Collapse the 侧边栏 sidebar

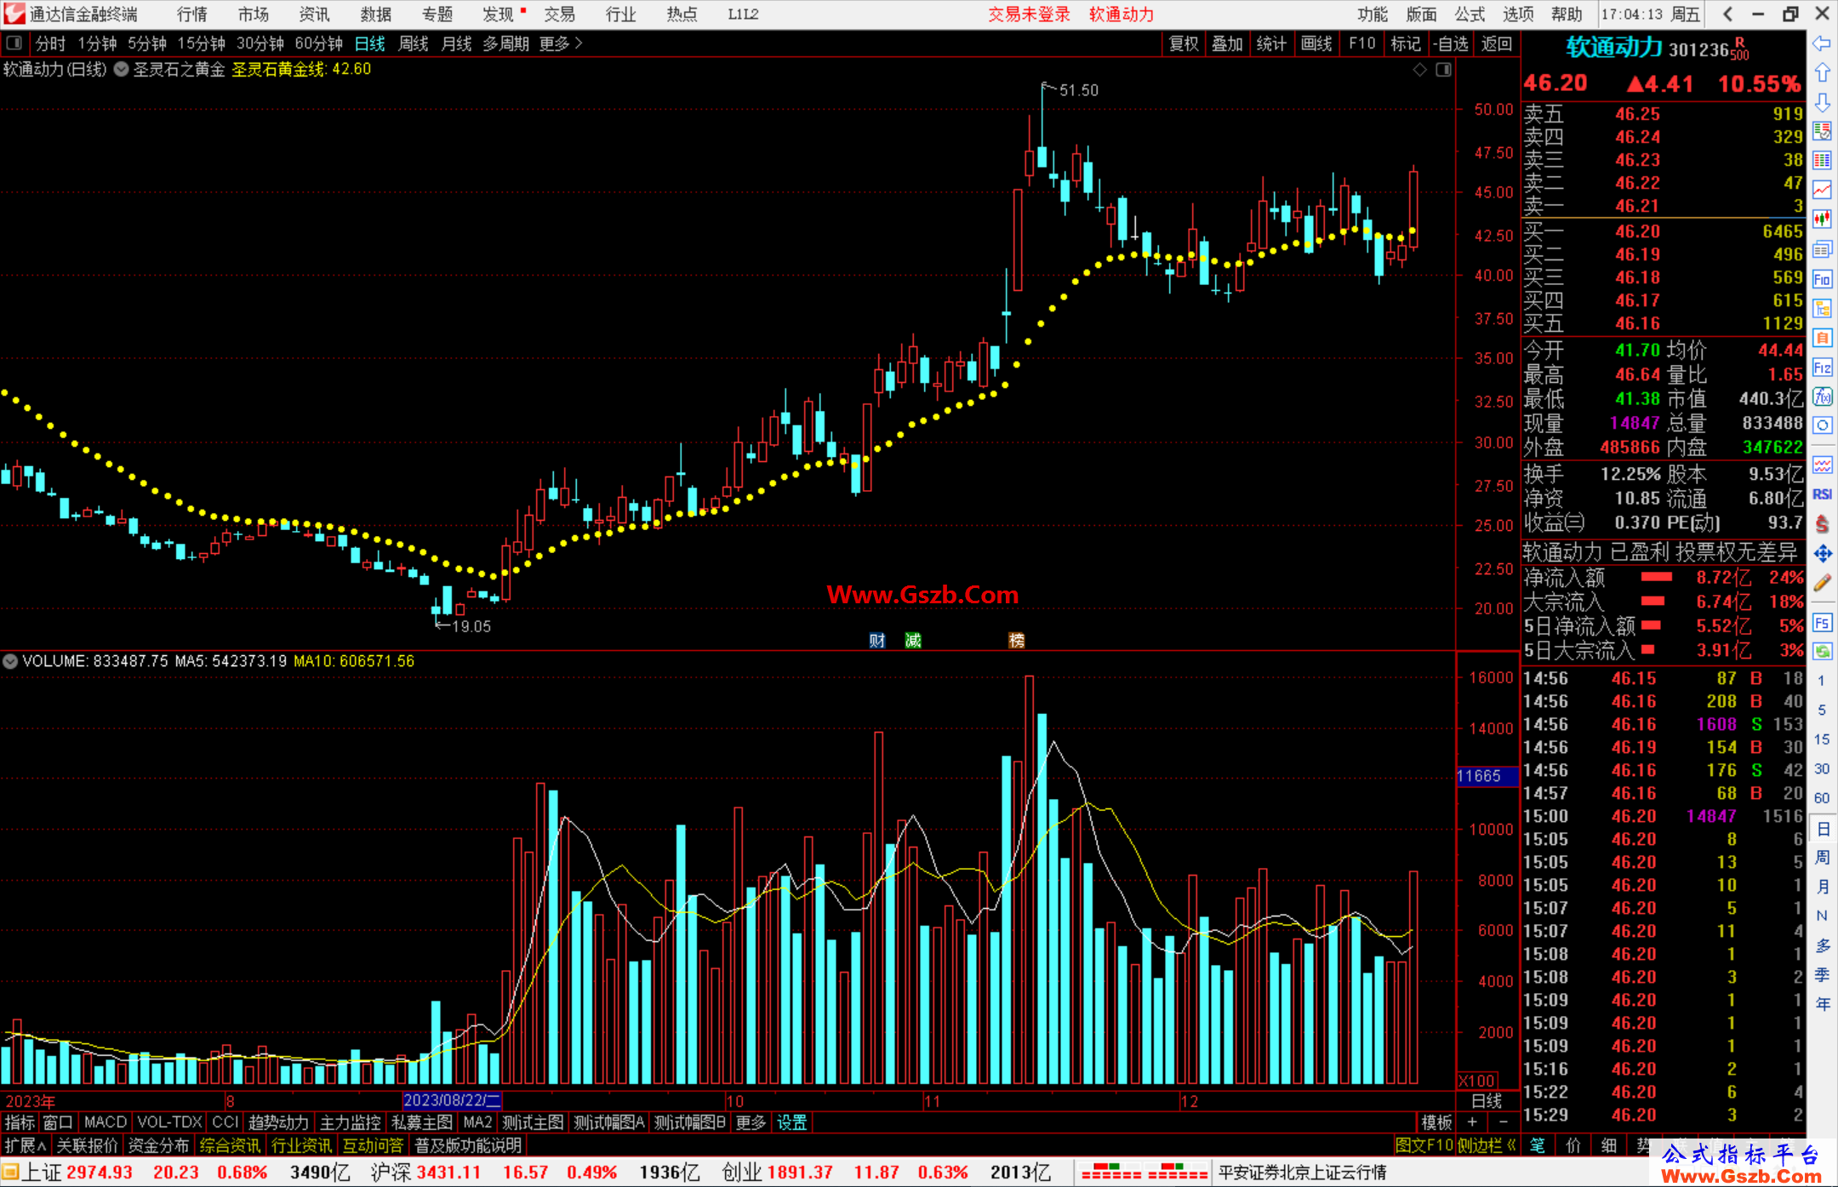click(1487, 1145)
